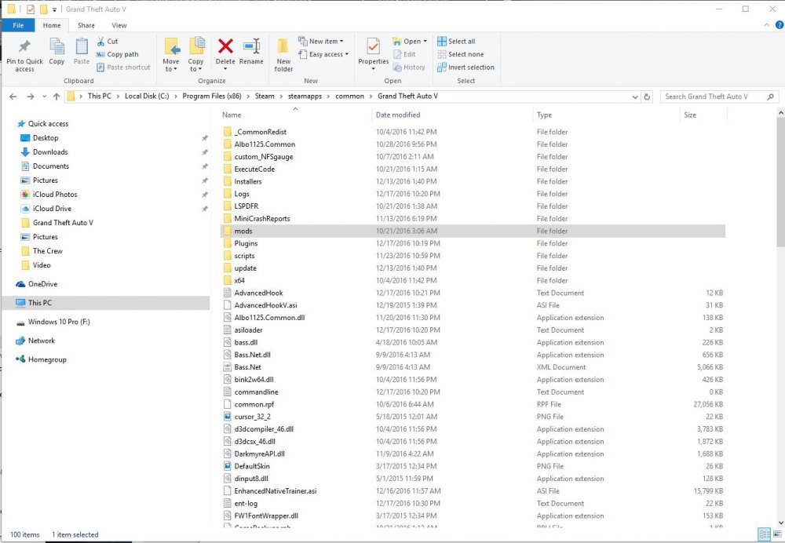Click Copy path in Clipboard group
Image resolution: width=785 pixels, height=543 pixels.
(118, 54)
